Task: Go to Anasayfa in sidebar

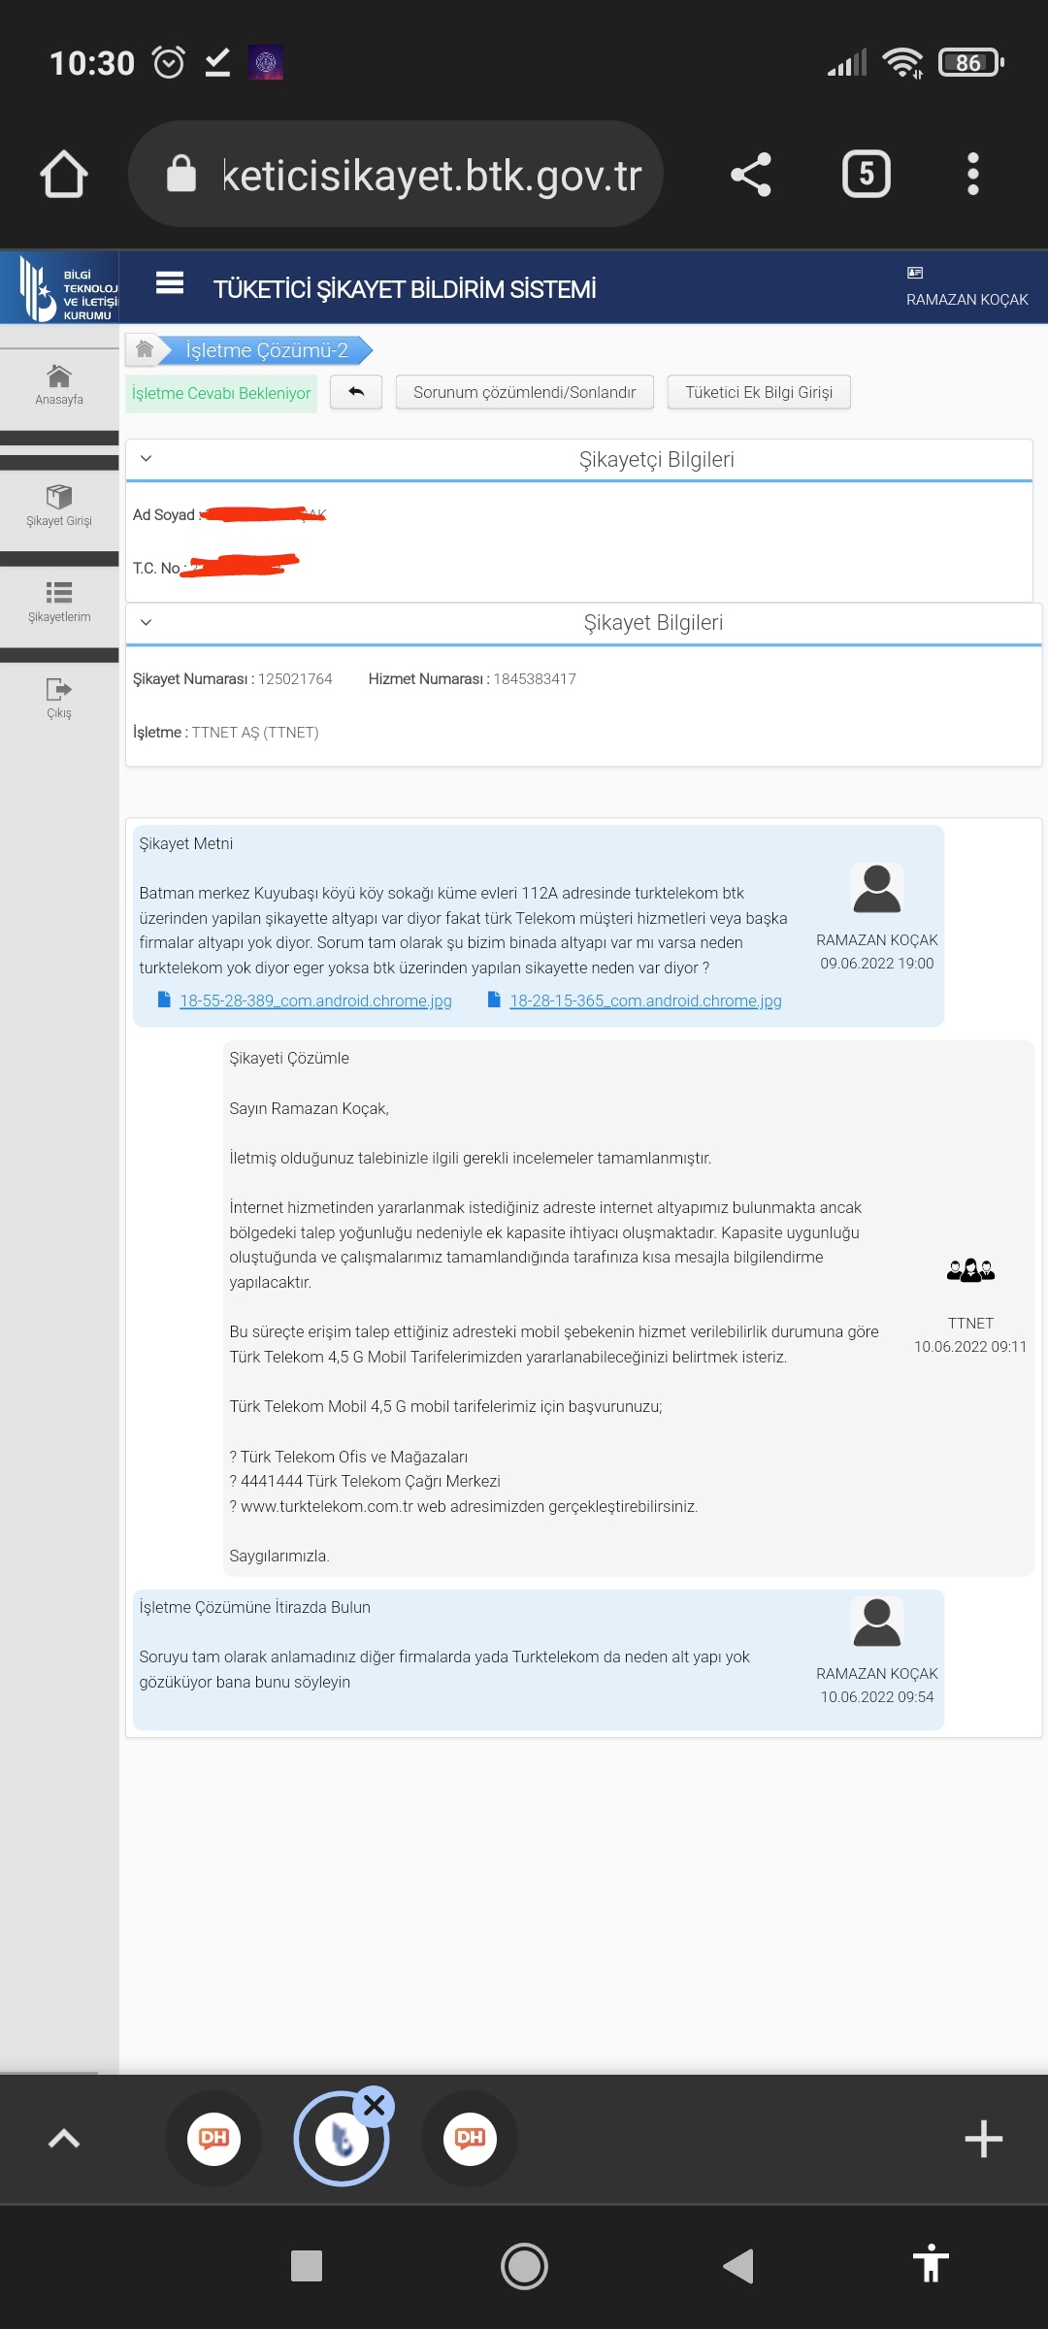Action: (59, 384)
